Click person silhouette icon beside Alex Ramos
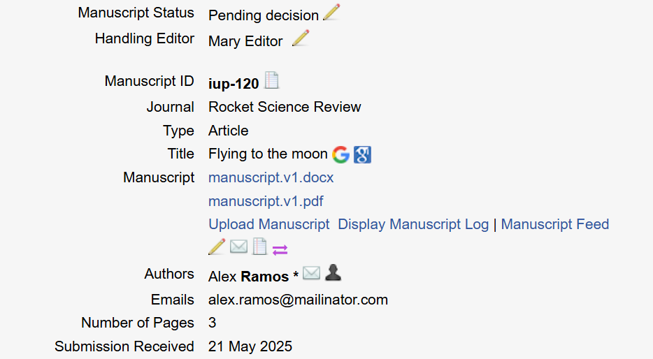The height and width of the screenshot is (359, 653). (x=333, y=273)
